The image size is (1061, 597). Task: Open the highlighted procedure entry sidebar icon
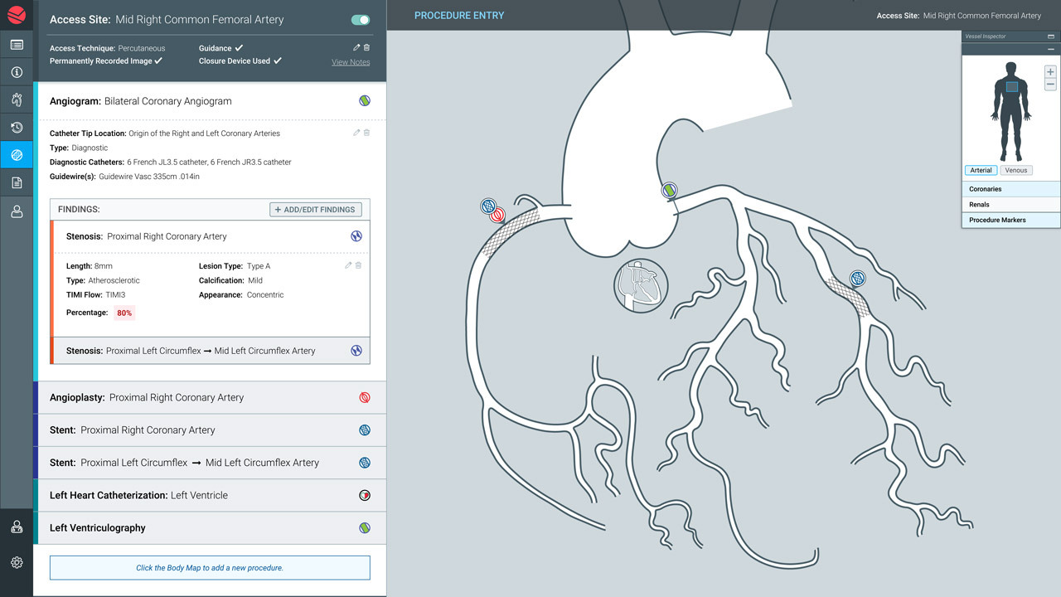[x=17, y=154]
